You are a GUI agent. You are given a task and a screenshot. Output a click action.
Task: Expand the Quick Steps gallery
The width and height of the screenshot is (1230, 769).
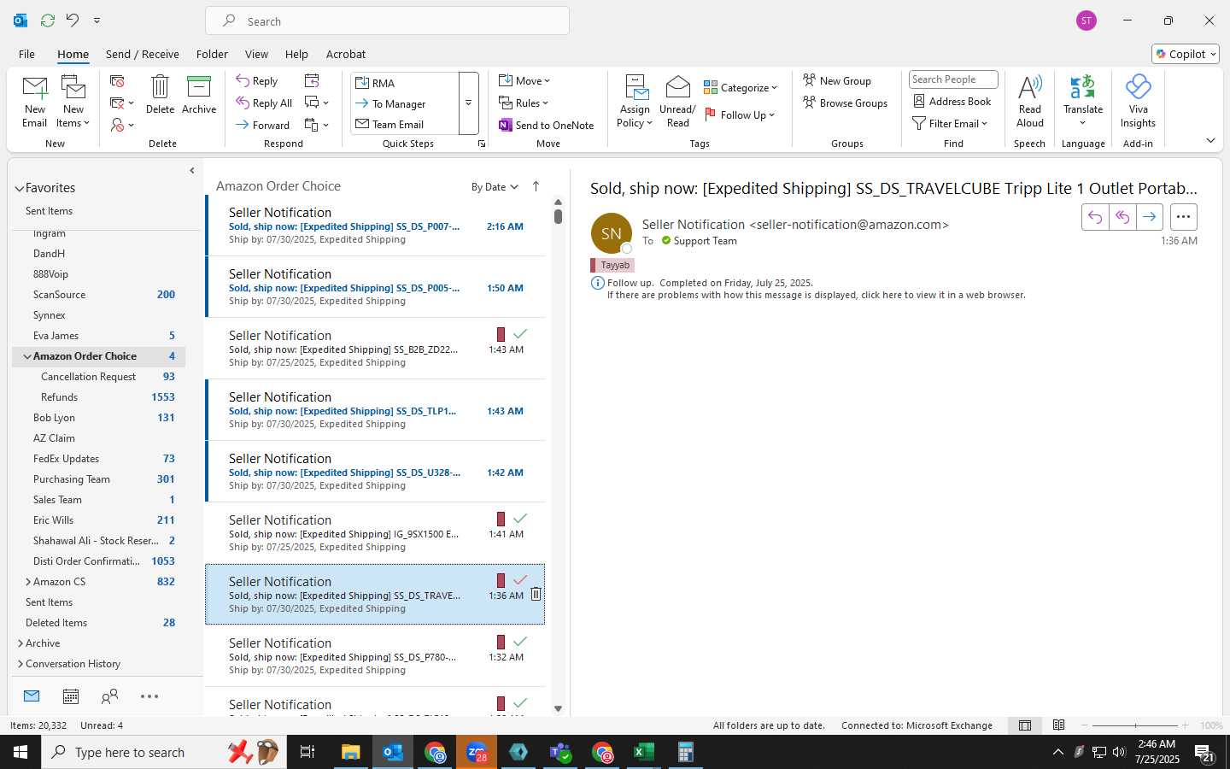pos(468,103)
